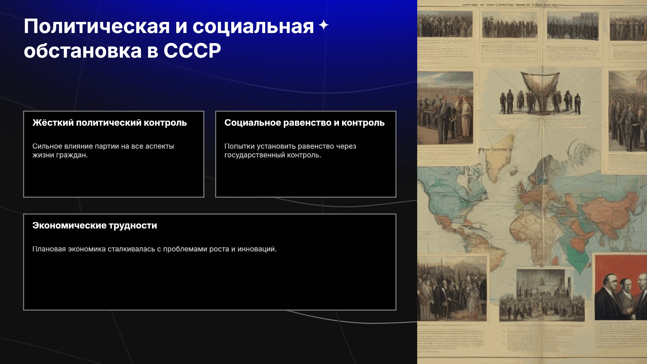Click the text 'Сильное влияние партии на все аспекты'
The image size is (647, 364).
(x=103, y=146)
